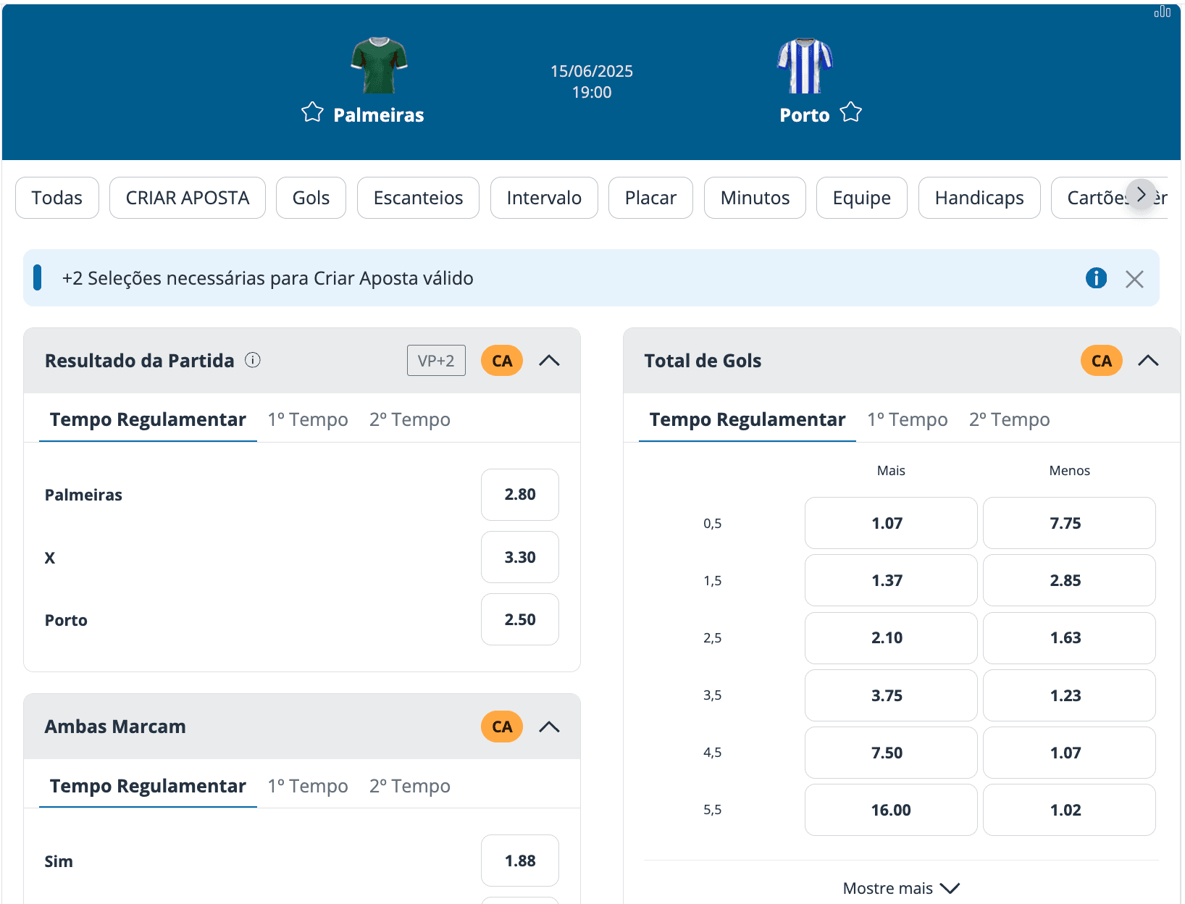The height and width of the screenshot is (904, 1185).
Task: Select the Equipe market filter
Action: 862,198
